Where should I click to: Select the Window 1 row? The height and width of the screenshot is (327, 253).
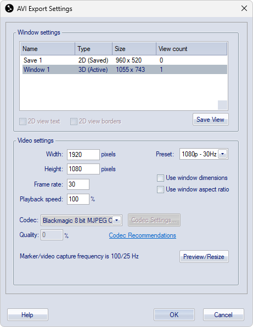pyautogui.click(x=125, y=70)
